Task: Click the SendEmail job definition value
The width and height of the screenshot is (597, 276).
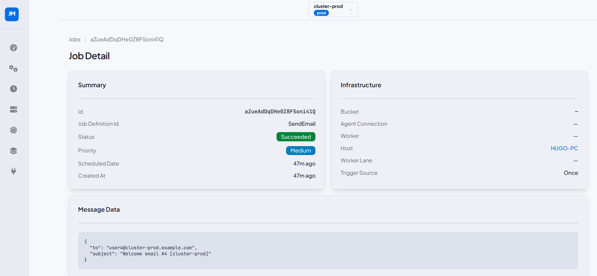Action: (x=302, y=124)
